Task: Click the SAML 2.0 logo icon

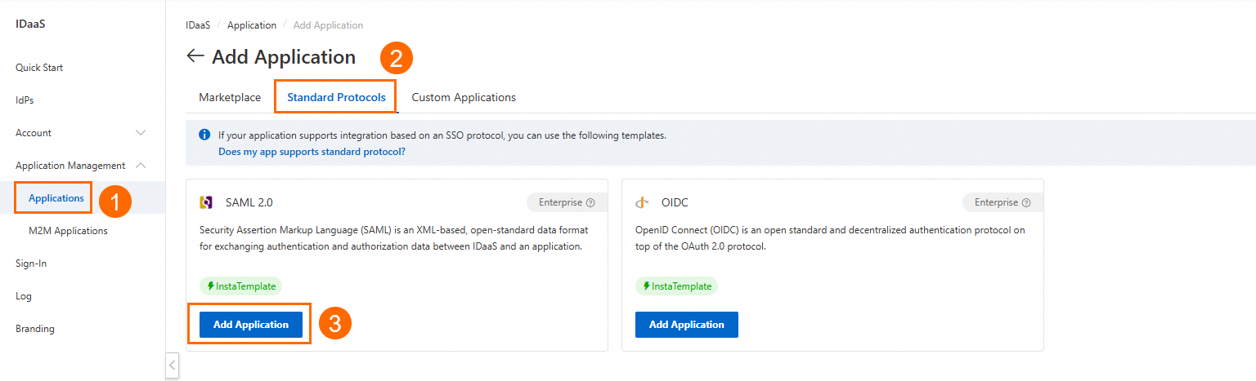Action: [x=206, y=202]
